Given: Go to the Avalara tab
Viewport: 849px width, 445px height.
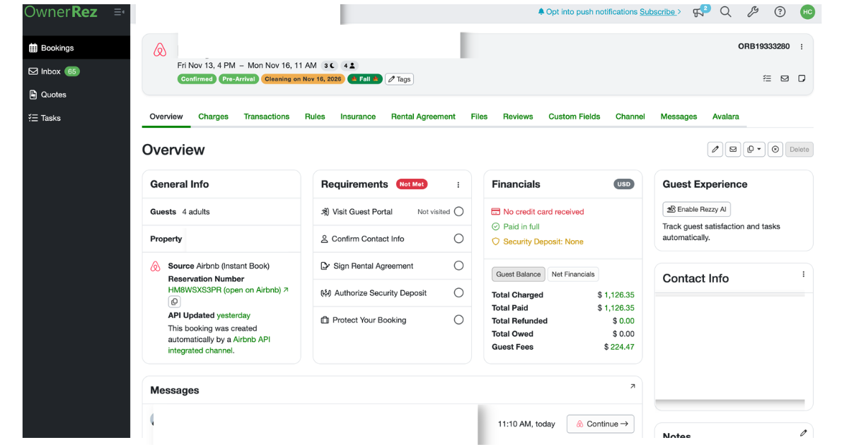Looking at the screenshot, I should pyautogui.click(x=725, y=117).
